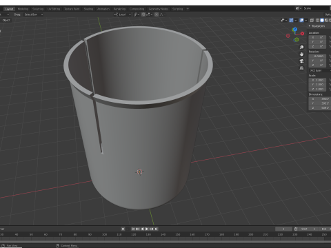Open the gizmo options dropdown arrow

296,21
